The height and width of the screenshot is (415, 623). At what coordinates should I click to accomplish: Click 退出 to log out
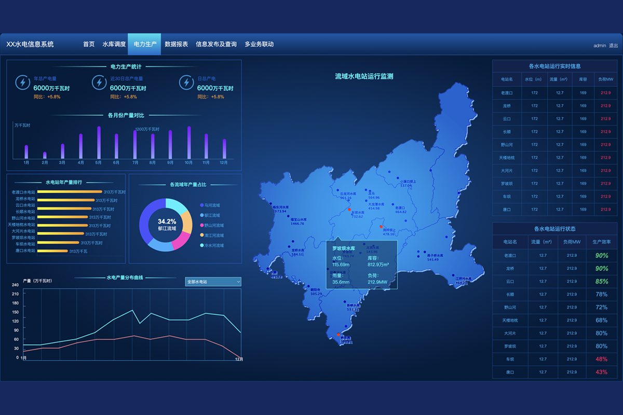click(x=613, y=46)
